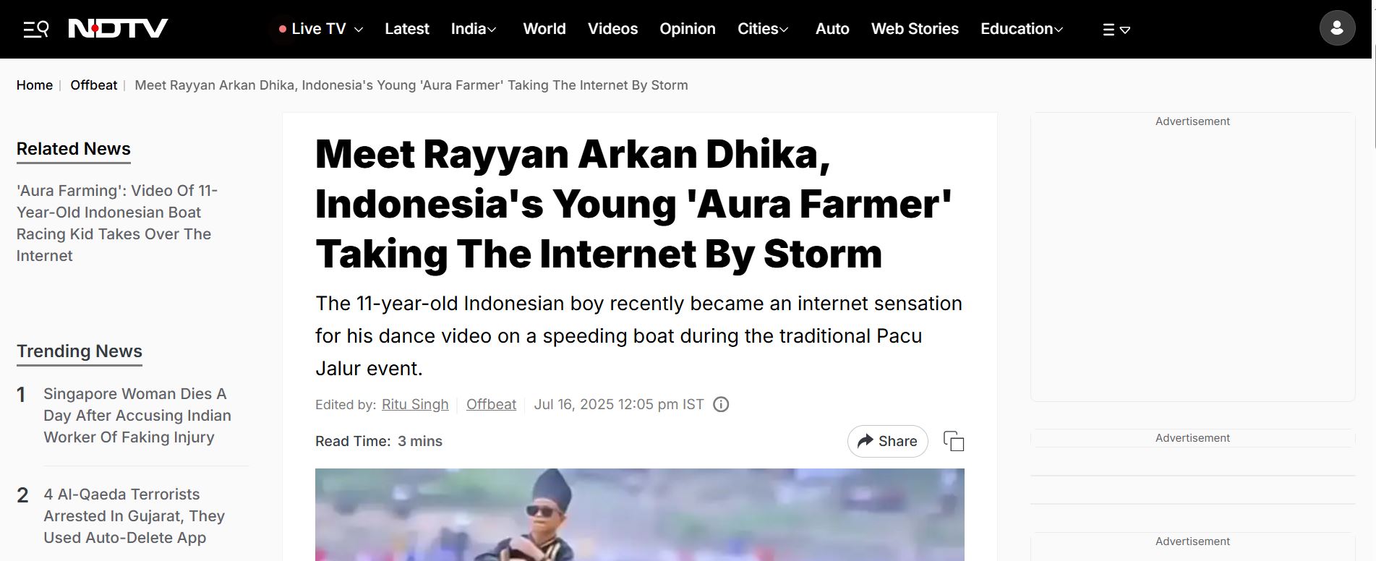Open the user profile avatar icon
This screenshot has width=1376, height=561.
pyautogui.click(x=1337, y=28)
